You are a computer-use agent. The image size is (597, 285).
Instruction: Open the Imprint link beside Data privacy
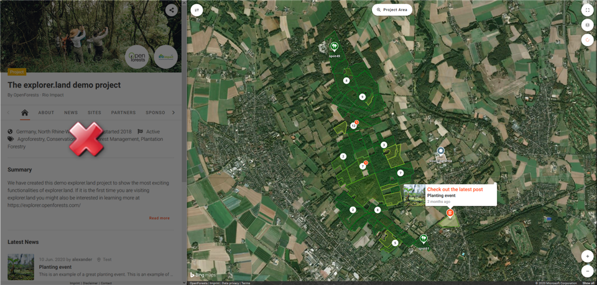point(215,283)
